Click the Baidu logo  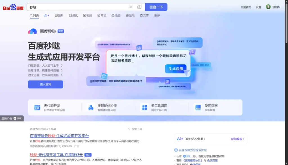pos(13,7)
